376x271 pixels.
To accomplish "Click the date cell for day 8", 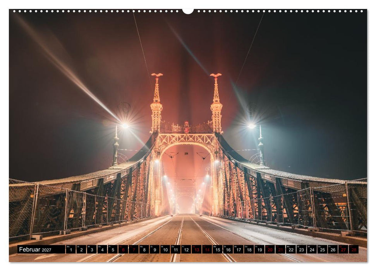I will pos(144,249).
